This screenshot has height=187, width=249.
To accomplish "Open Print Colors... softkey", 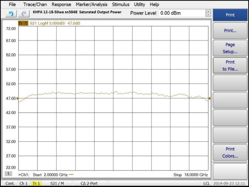I will 230,153.
